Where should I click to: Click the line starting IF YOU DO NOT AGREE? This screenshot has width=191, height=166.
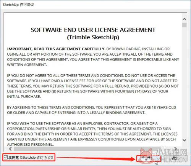(91, 76)
